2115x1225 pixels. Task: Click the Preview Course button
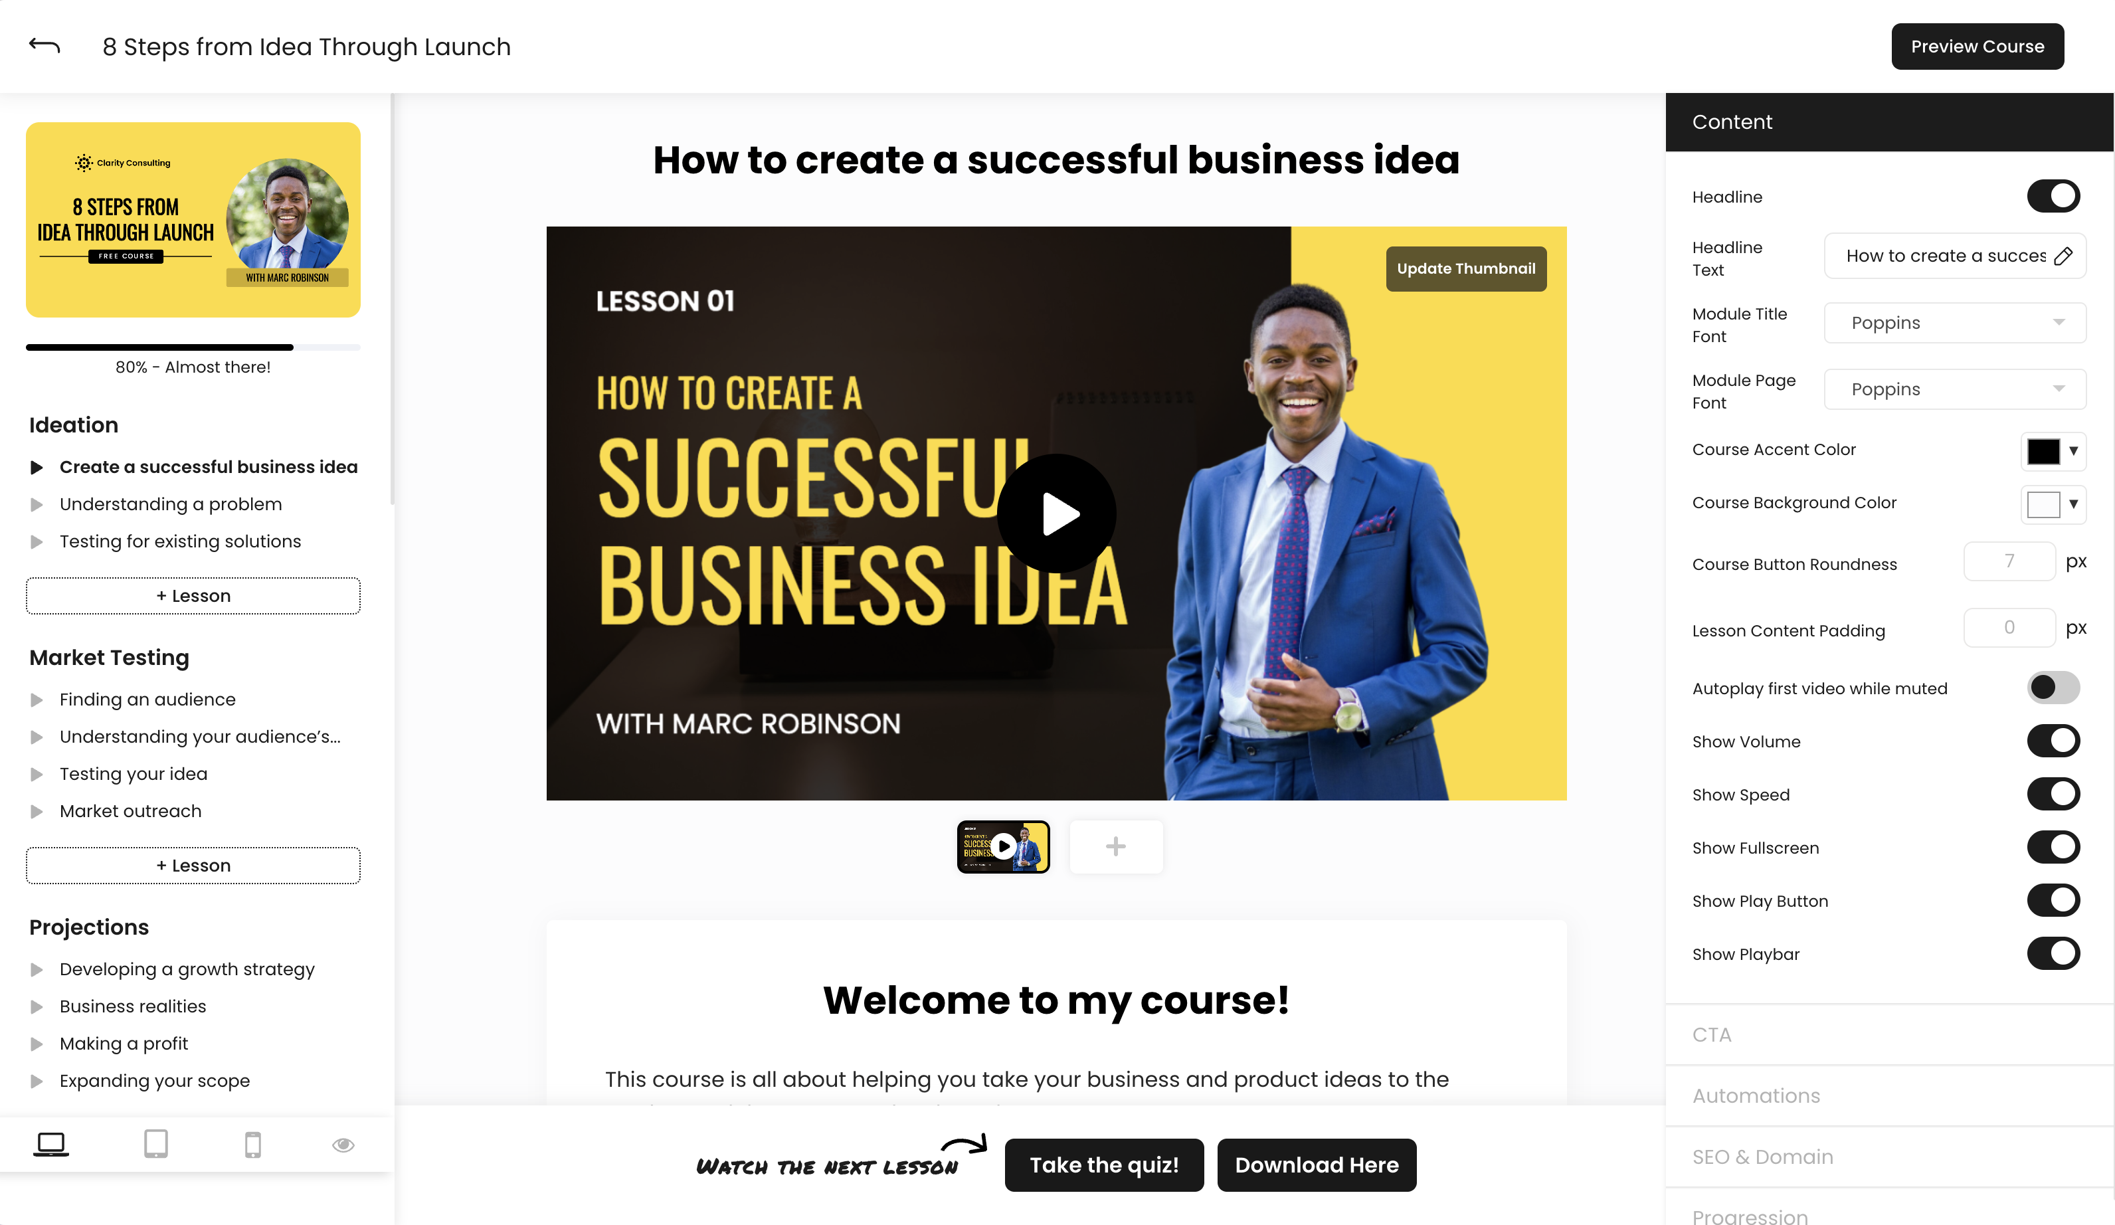[1977, 47]
